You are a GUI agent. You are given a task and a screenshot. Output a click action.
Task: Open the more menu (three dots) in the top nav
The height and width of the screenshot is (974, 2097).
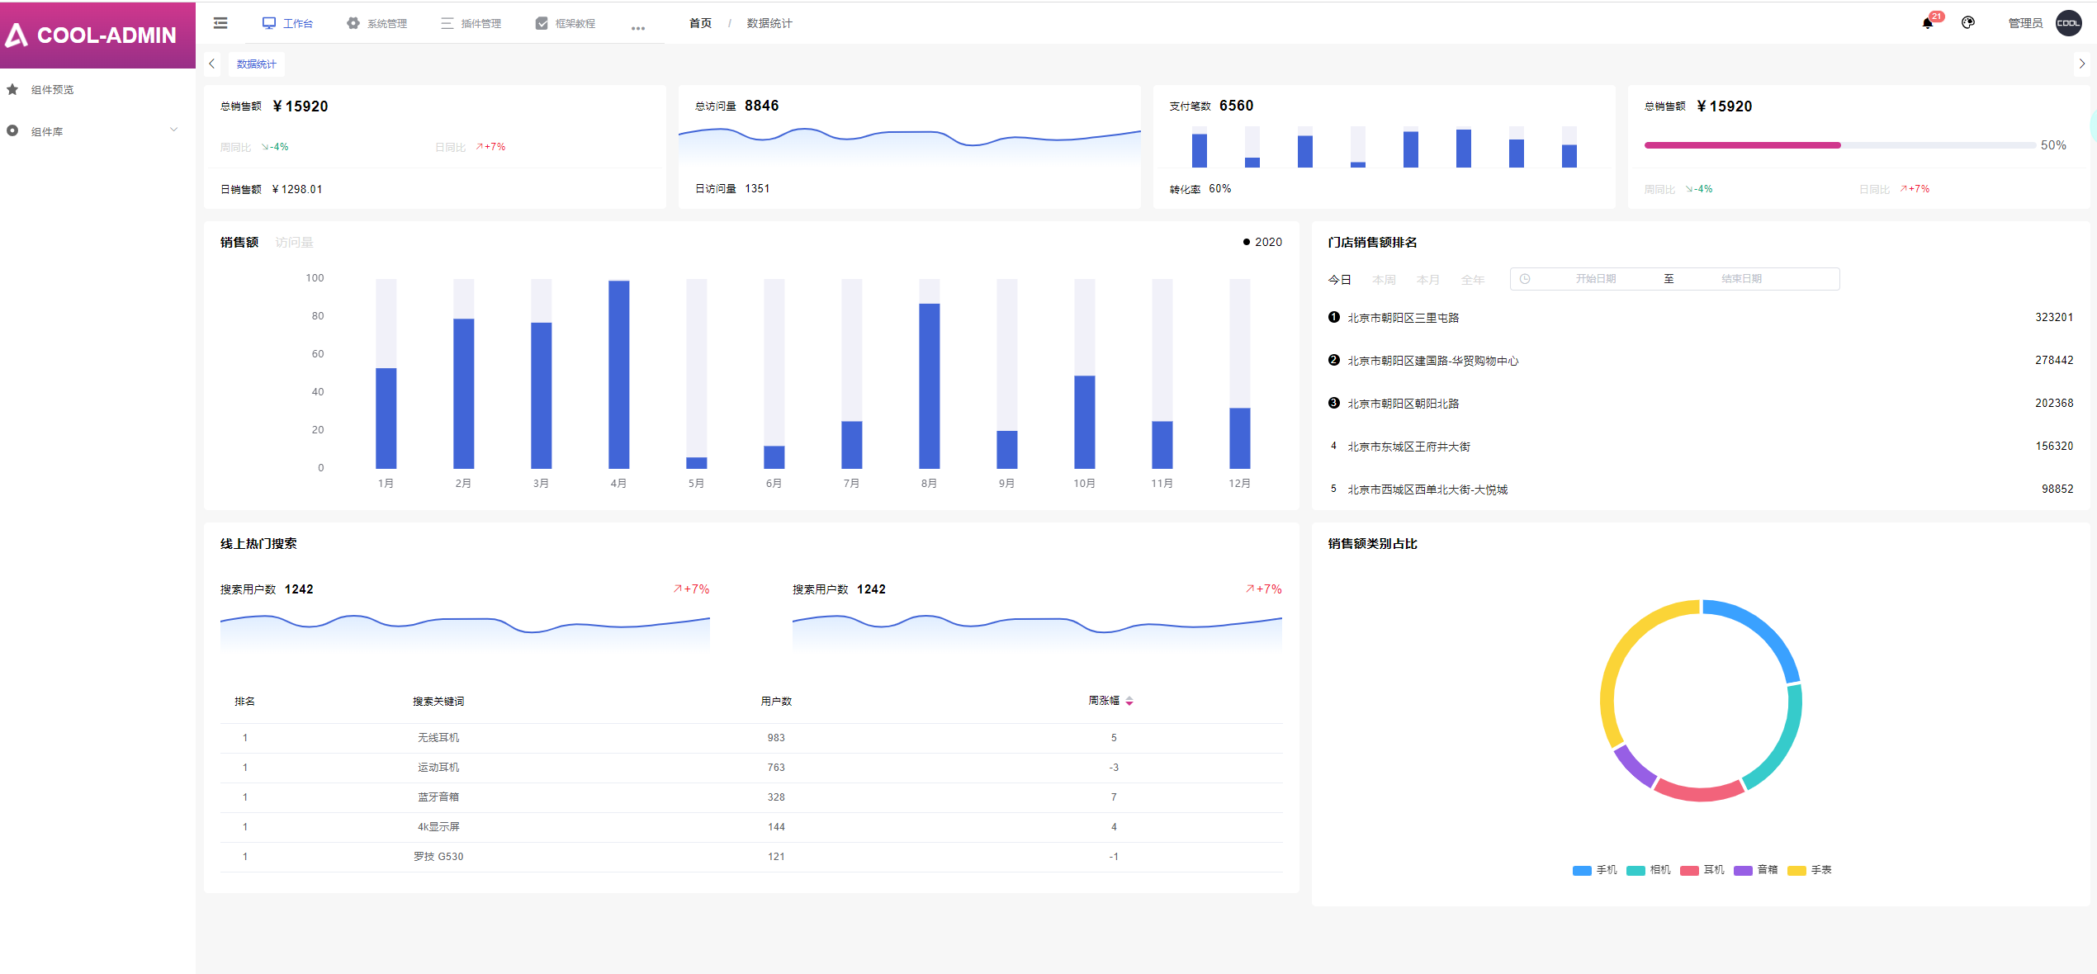[x=637, y=27]
